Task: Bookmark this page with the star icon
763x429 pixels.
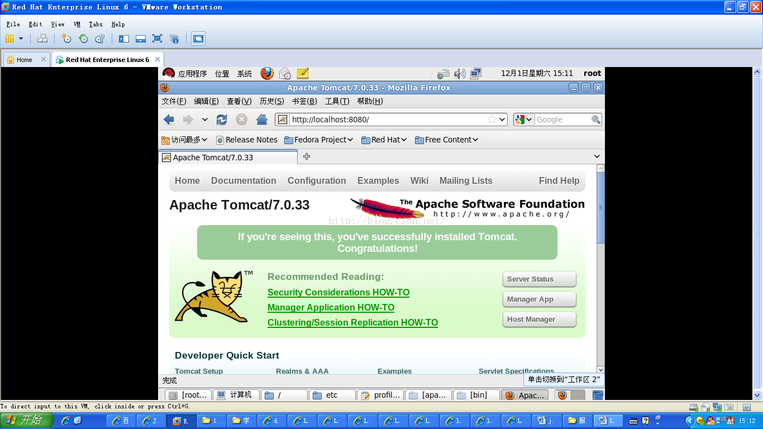Action: tap(492, 120)
